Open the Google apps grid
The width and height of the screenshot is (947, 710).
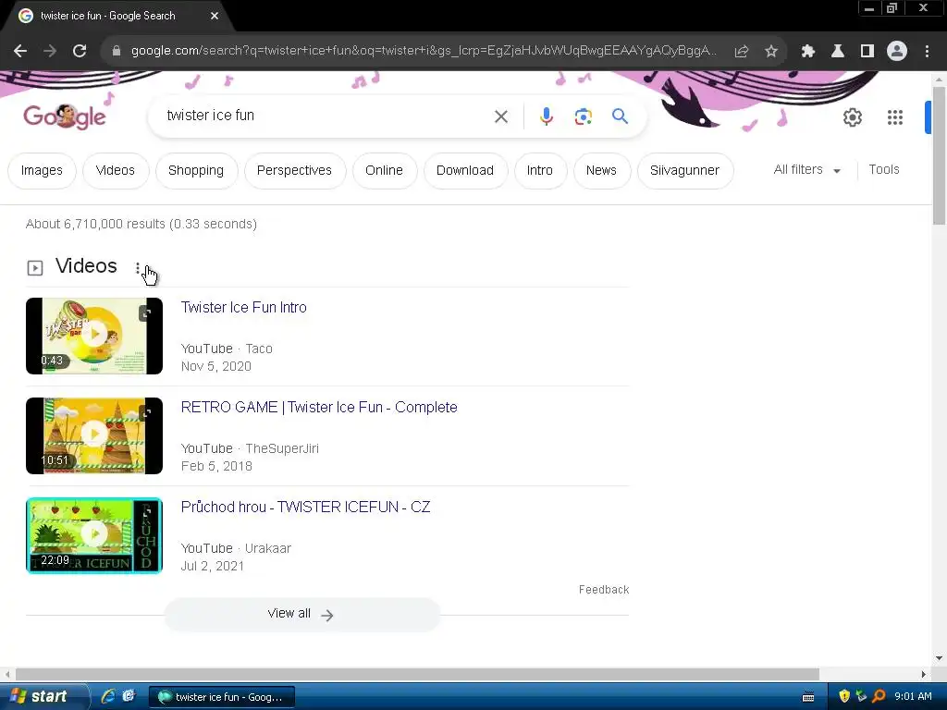point(895,117)
